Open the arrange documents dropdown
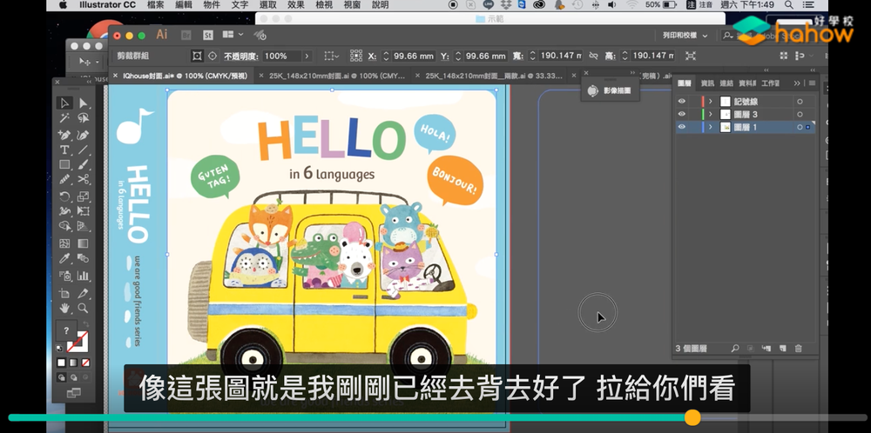Image resolution: width=871 pixels, height=433 pixels. click(233, 35)
